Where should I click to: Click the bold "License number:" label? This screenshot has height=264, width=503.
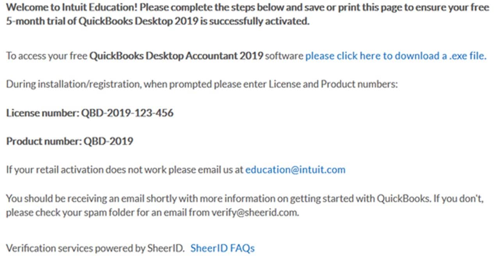coord(43,113)
